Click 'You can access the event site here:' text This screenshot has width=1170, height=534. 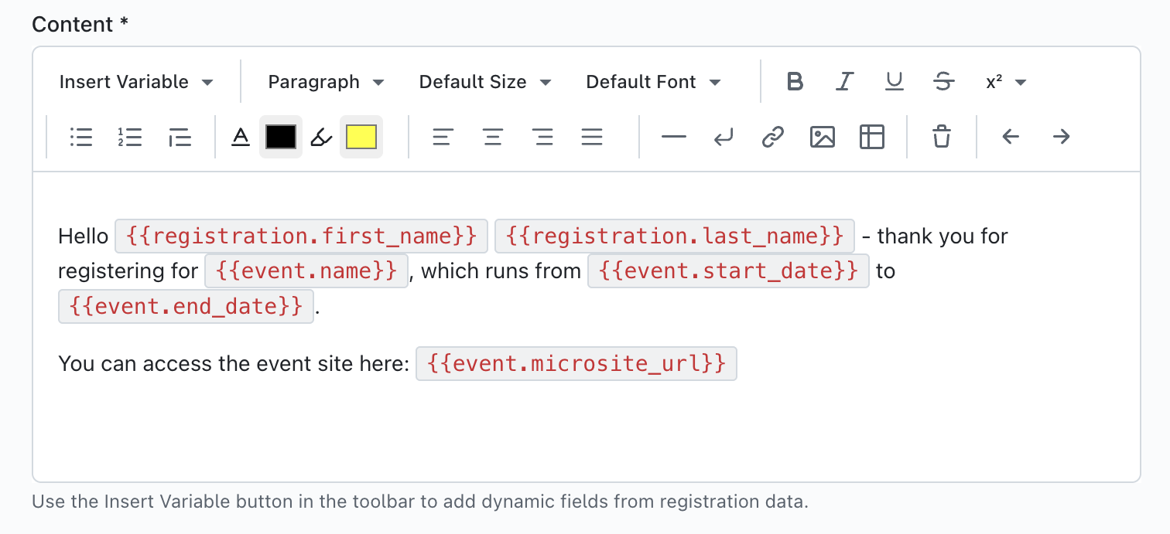click(234, 363)
